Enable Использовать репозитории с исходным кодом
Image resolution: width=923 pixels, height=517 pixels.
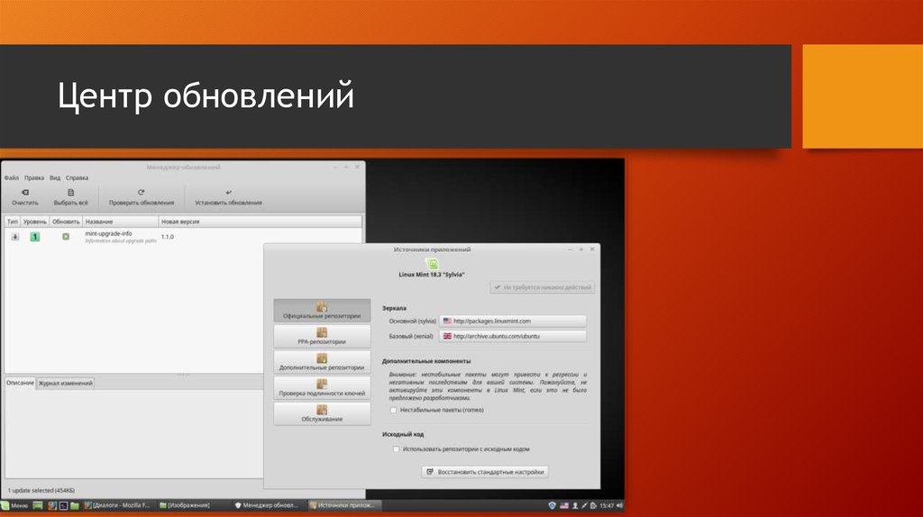pyautogui.click(x=397, y=449)
